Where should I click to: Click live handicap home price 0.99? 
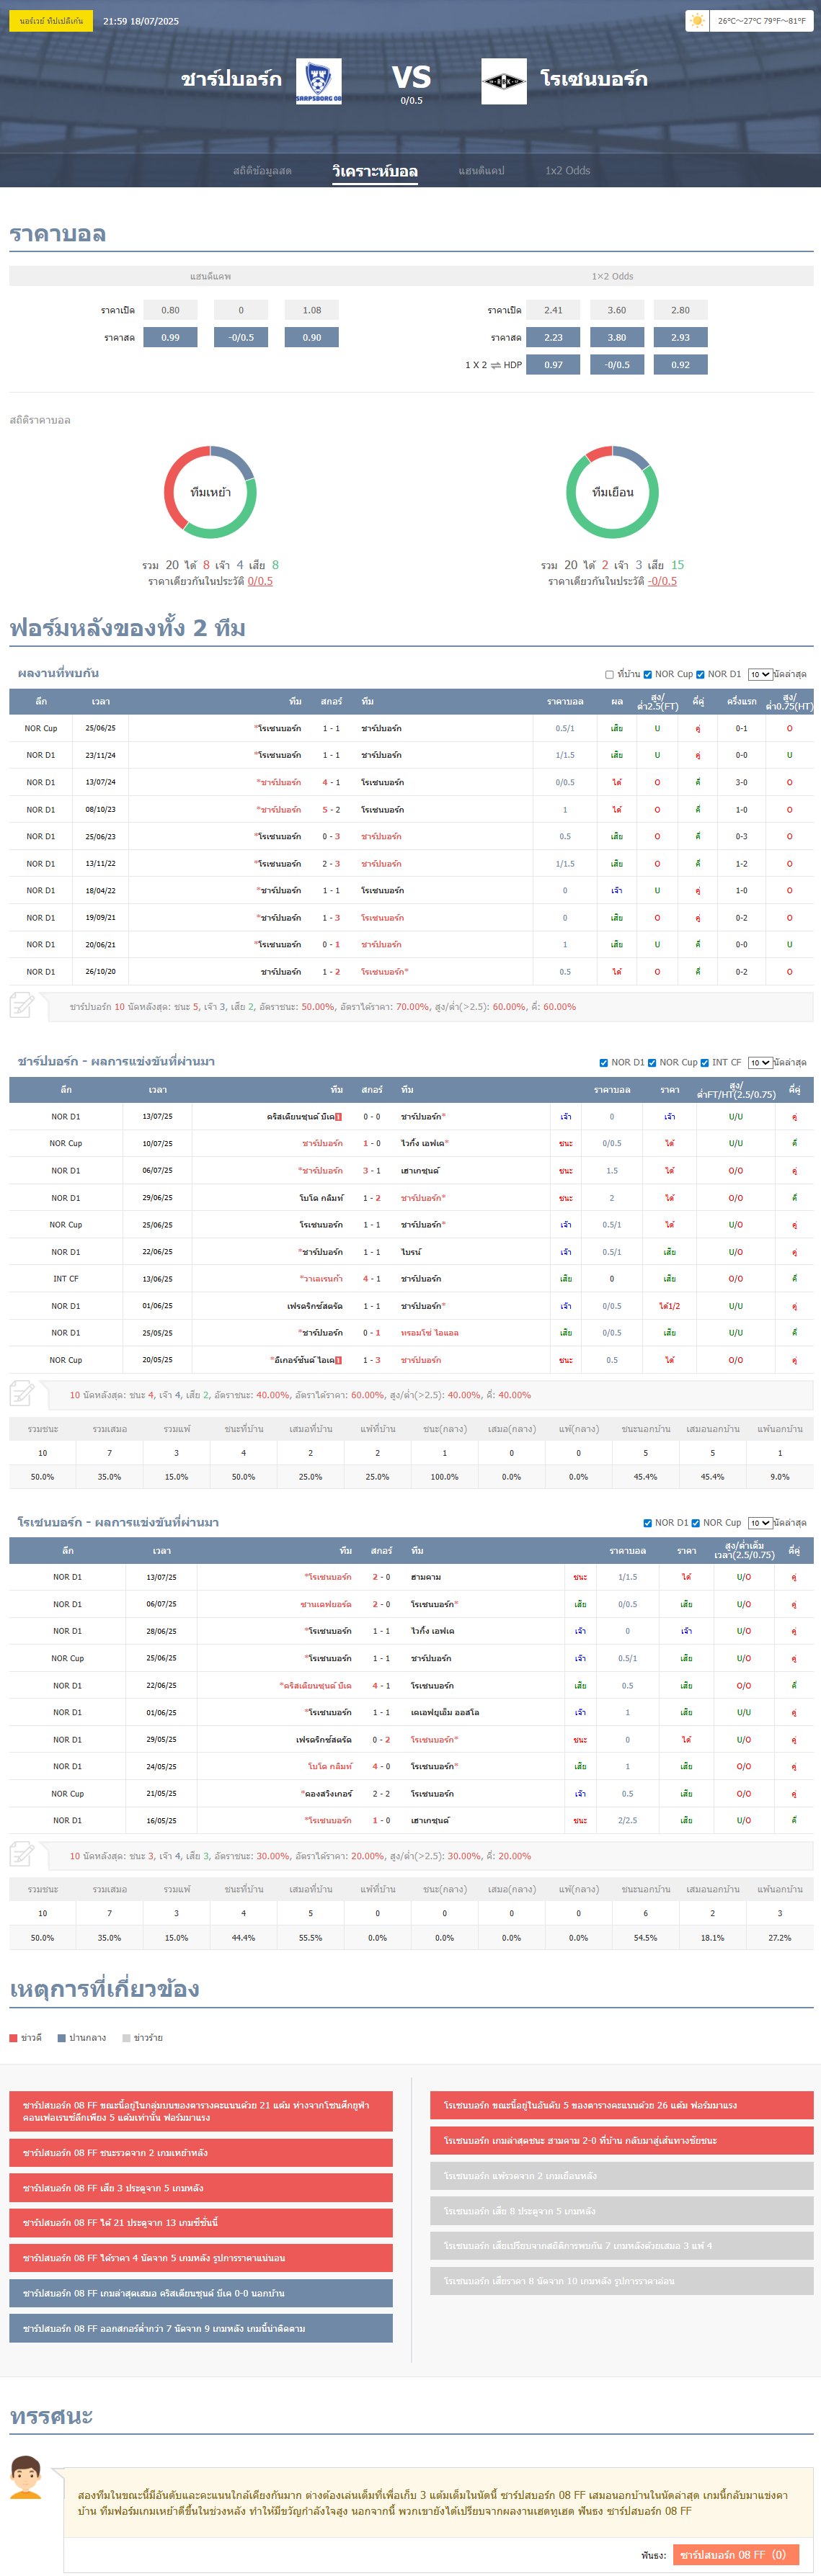click(172, 337)
